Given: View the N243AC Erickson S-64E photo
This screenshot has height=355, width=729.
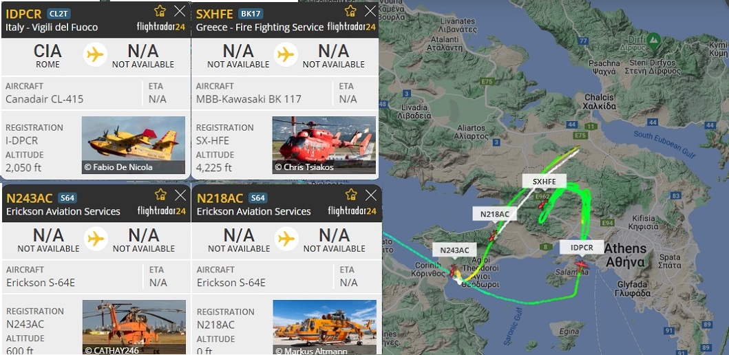Looking at the screenshot, I should 134,327.
